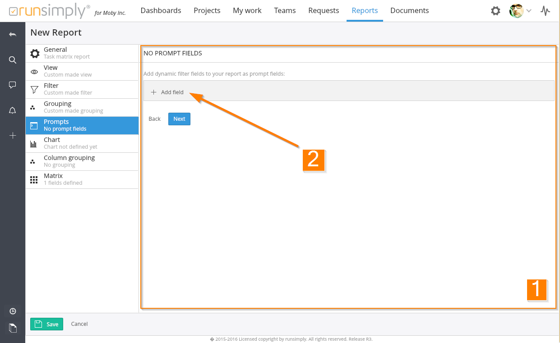Screen dimensions: 560x343
Task: Save the new report
Action: (x=46, y=324)
